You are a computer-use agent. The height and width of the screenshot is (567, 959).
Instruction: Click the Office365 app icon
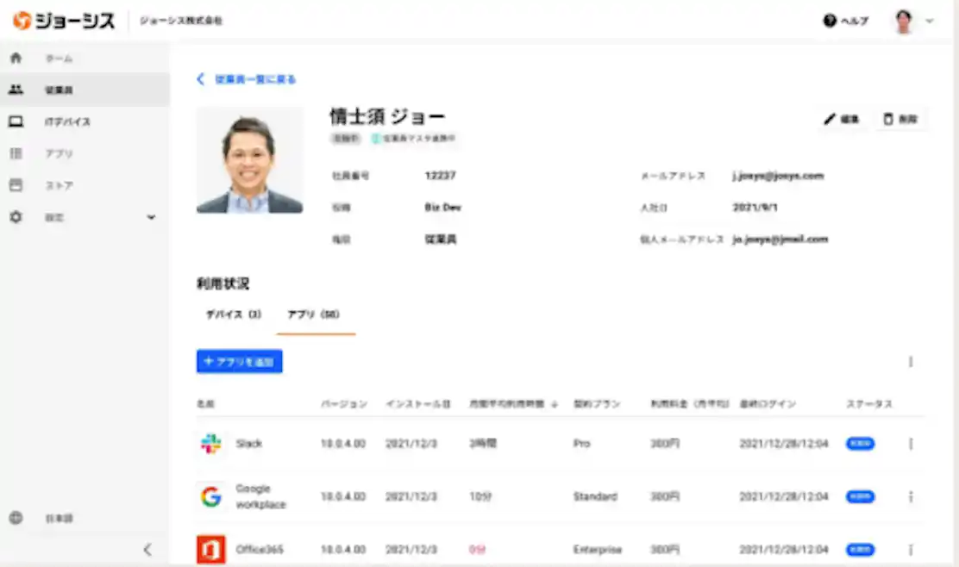click(210, 549)
